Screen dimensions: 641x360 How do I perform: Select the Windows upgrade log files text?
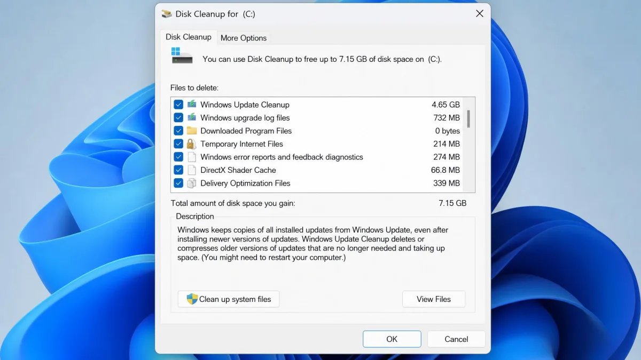pyautogui.click(x=245, y=117)
